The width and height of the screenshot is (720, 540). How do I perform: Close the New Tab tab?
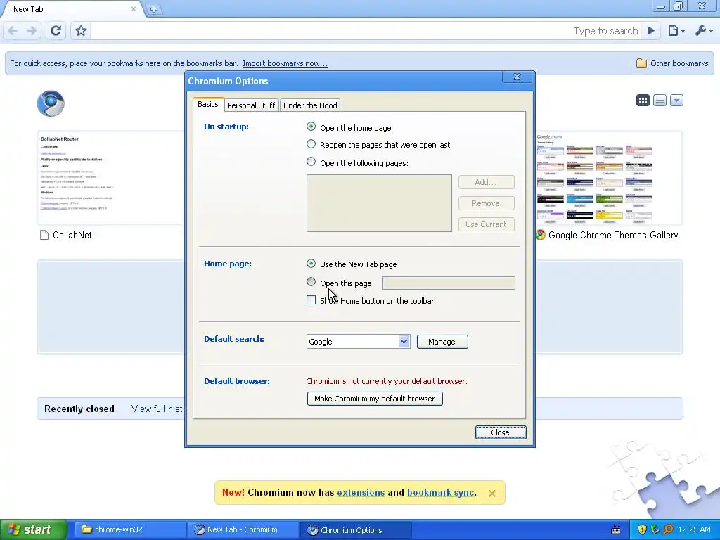(133, 9)
